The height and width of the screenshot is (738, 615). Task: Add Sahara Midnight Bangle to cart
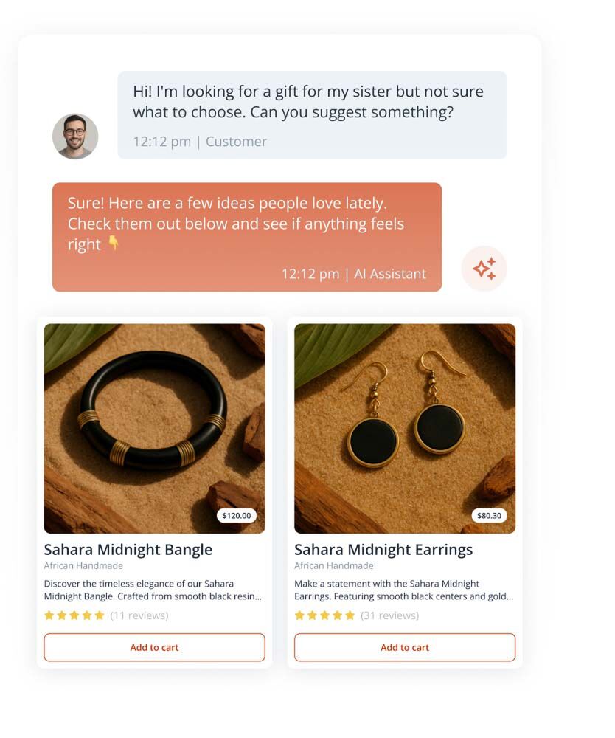[154, 647]
